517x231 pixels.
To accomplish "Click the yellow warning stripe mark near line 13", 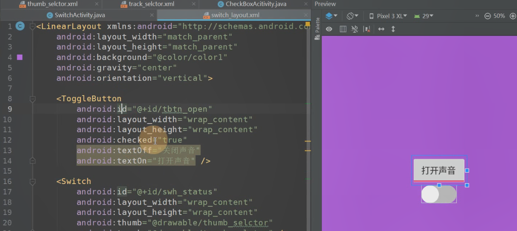I will pyautogui.click(x=308, y=151).
